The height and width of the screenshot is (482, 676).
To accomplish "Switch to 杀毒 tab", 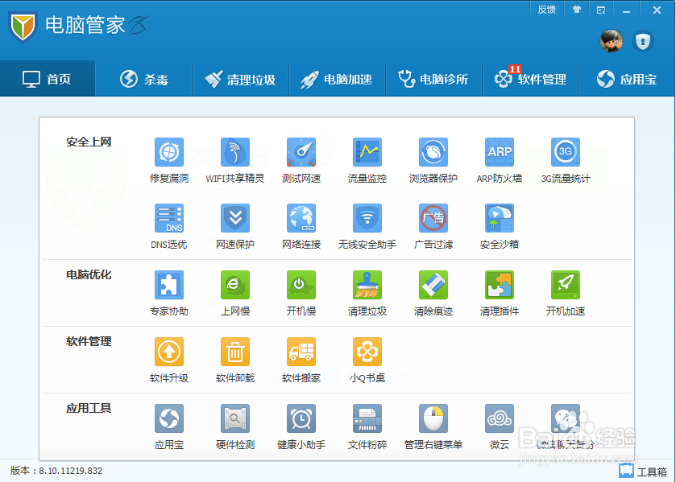I will [144, 79].
